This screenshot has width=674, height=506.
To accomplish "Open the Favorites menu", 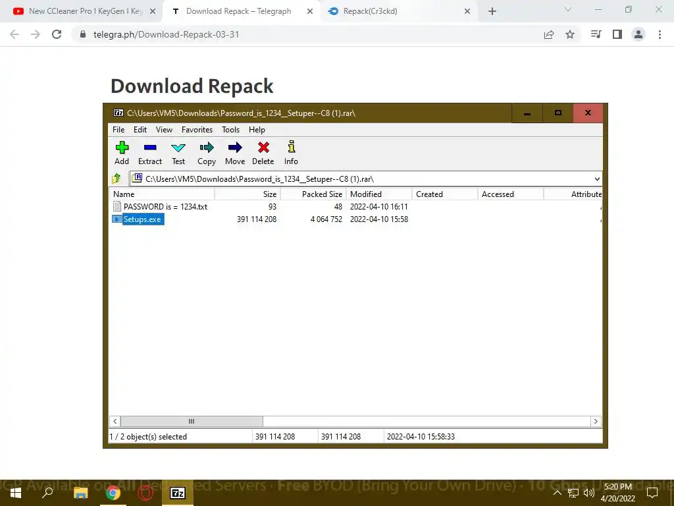I will (x=197, y=130).
